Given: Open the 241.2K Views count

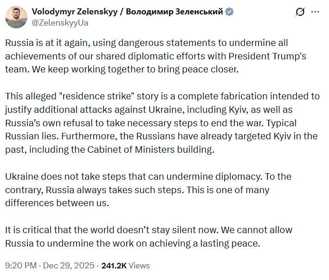Looking at the screenshot, I should tap(125, 266).
